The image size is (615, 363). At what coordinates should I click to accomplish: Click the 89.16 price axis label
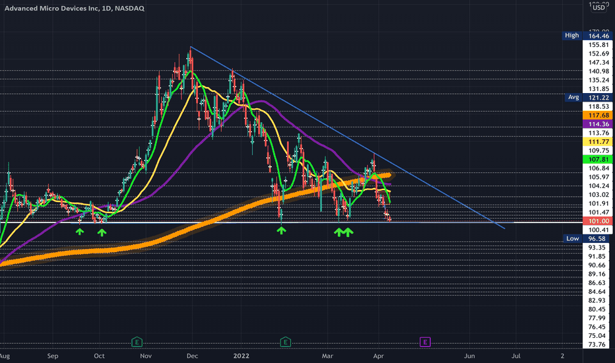[x=597, y=274]
